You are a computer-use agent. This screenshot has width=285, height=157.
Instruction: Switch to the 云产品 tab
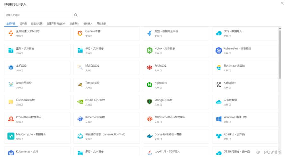(23, 24)
